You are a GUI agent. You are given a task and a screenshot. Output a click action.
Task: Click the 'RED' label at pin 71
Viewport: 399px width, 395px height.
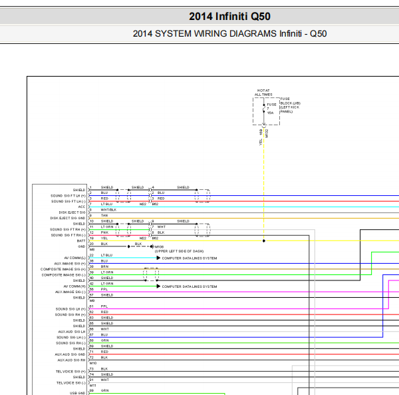click(104, 352)
